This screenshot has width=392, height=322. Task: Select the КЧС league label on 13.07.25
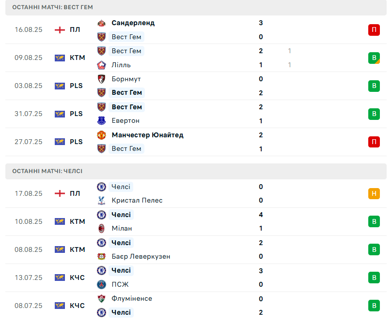pyautogui.click(x=77, y=278)
